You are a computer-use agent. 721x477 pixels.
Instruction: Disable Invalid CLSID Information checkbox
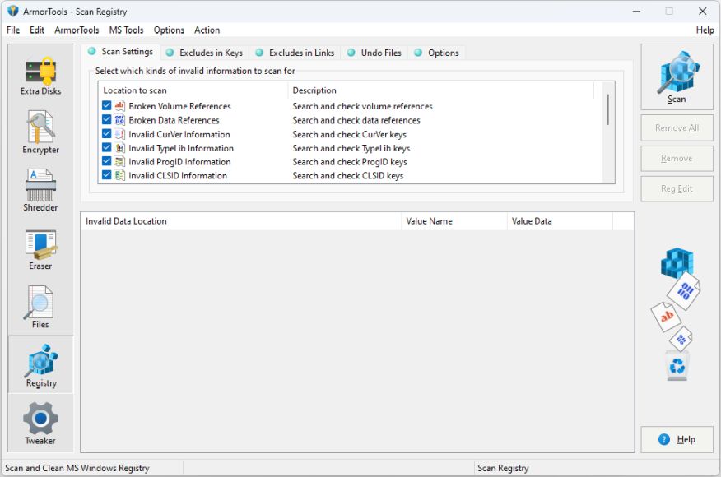point(107,175)
